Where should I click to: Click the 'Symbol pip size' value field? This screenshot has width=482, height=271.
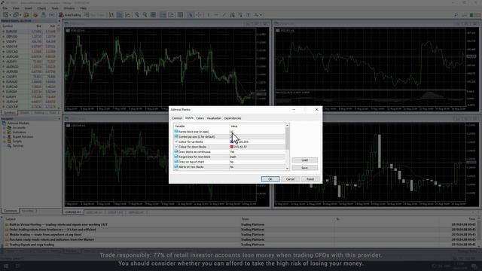(x=258, y=137)
